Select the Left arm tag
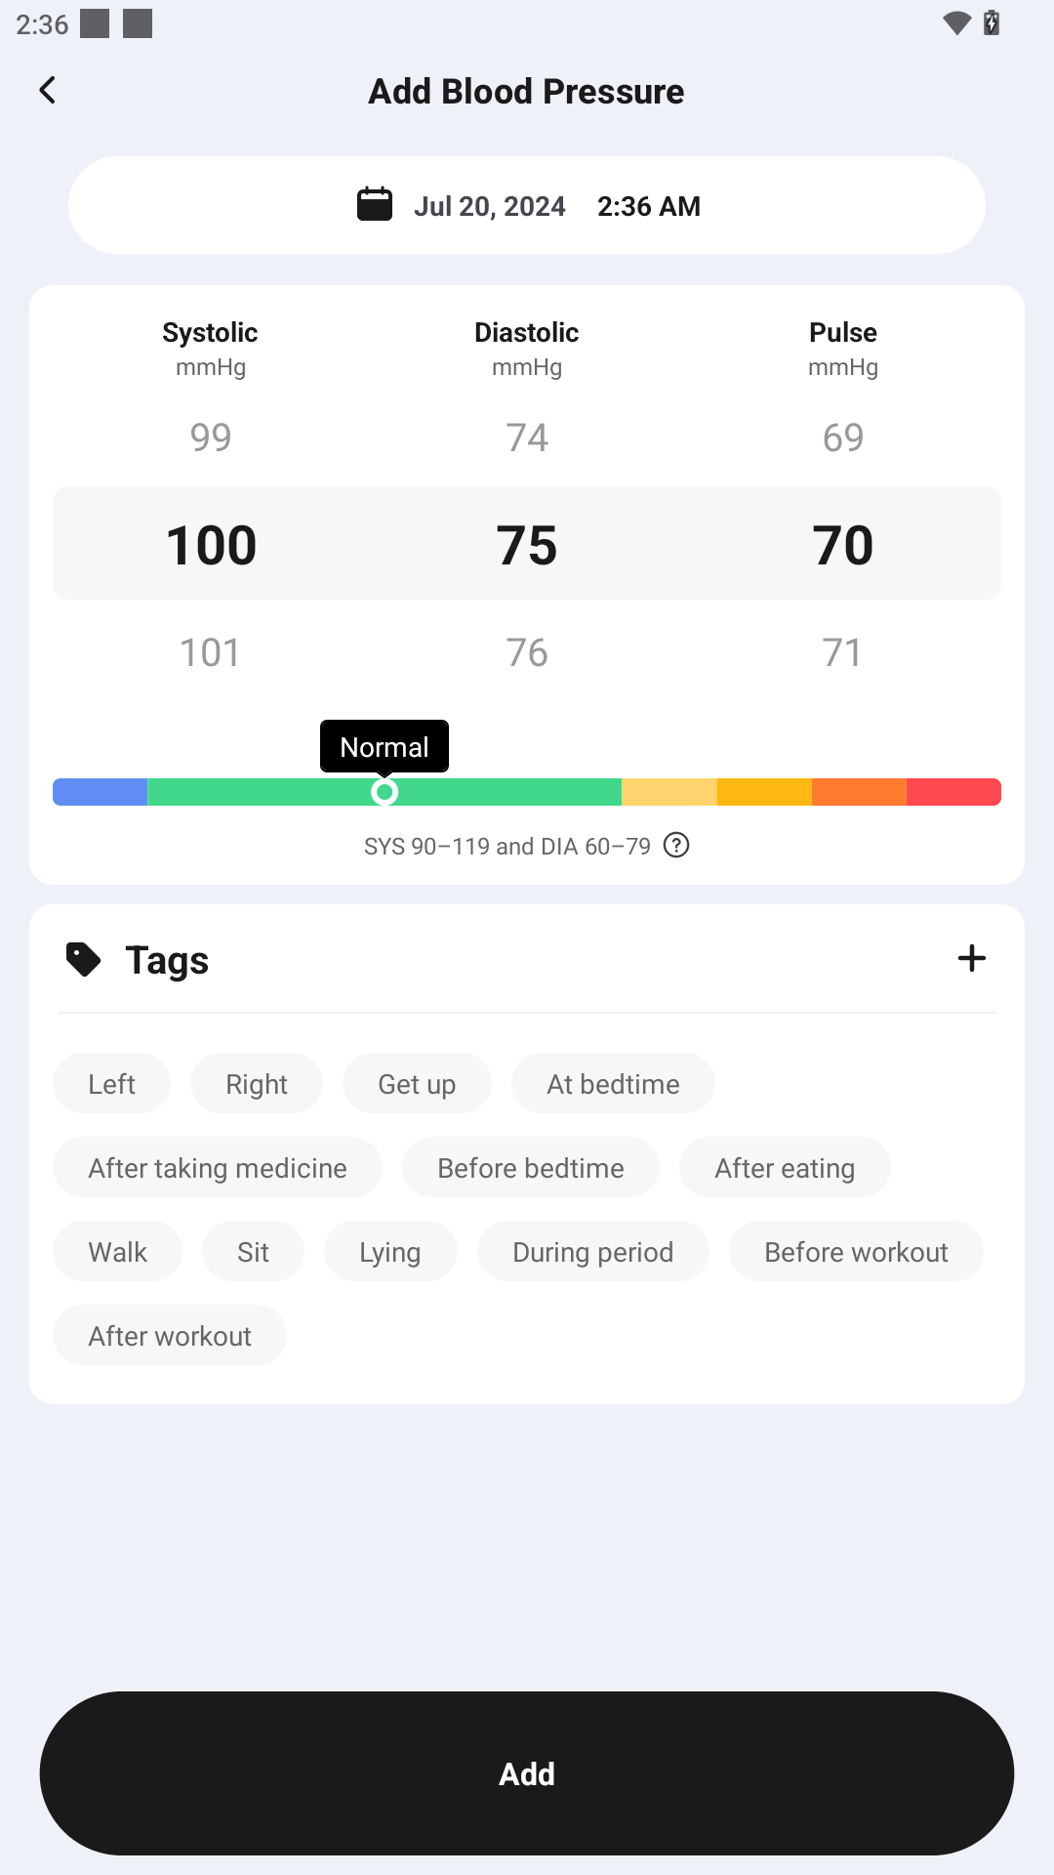The width and height of the screenshot is (1054, 1875). pyautogui.click(x=111, y=1083)
